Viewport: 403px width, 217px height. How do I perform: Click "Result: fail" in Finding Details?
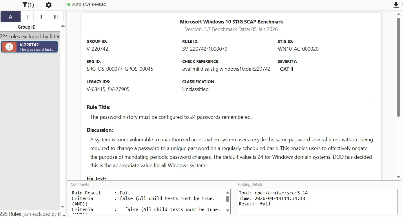pos(255,204)
